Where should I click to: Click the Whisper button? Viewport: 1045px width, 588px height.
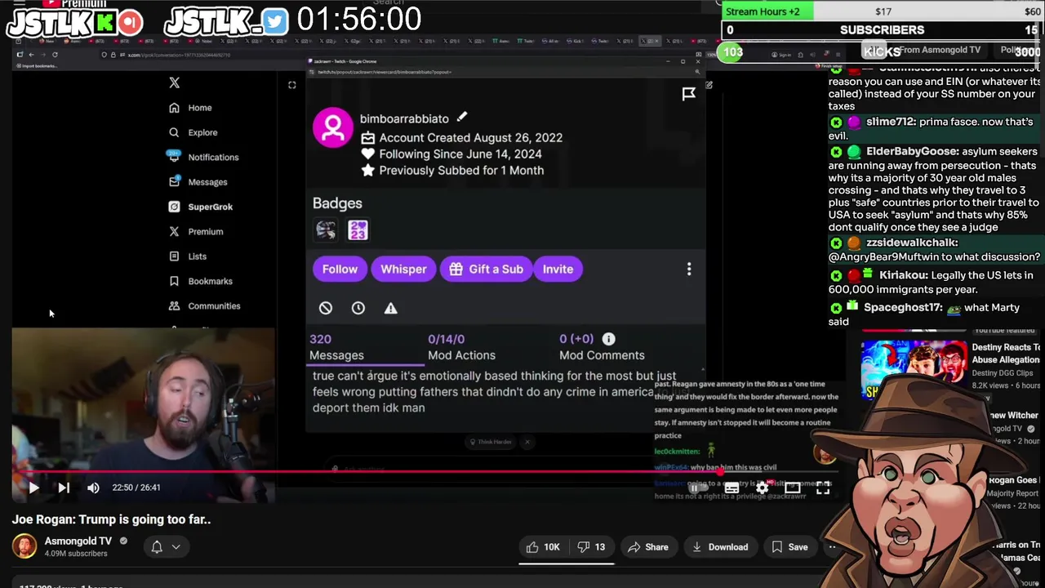pos(403,269)
